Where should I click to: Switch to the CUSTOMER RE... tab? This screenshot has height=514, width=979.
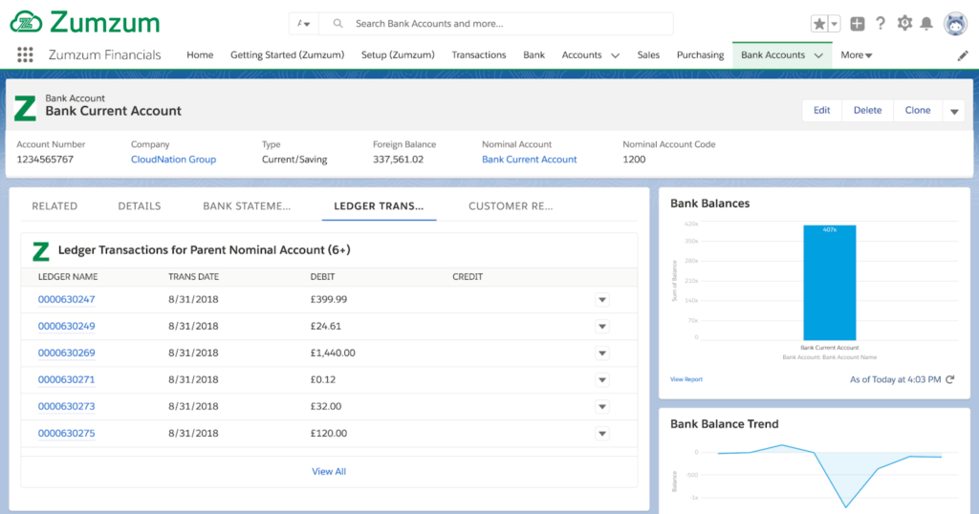click(x=511, y=205)
